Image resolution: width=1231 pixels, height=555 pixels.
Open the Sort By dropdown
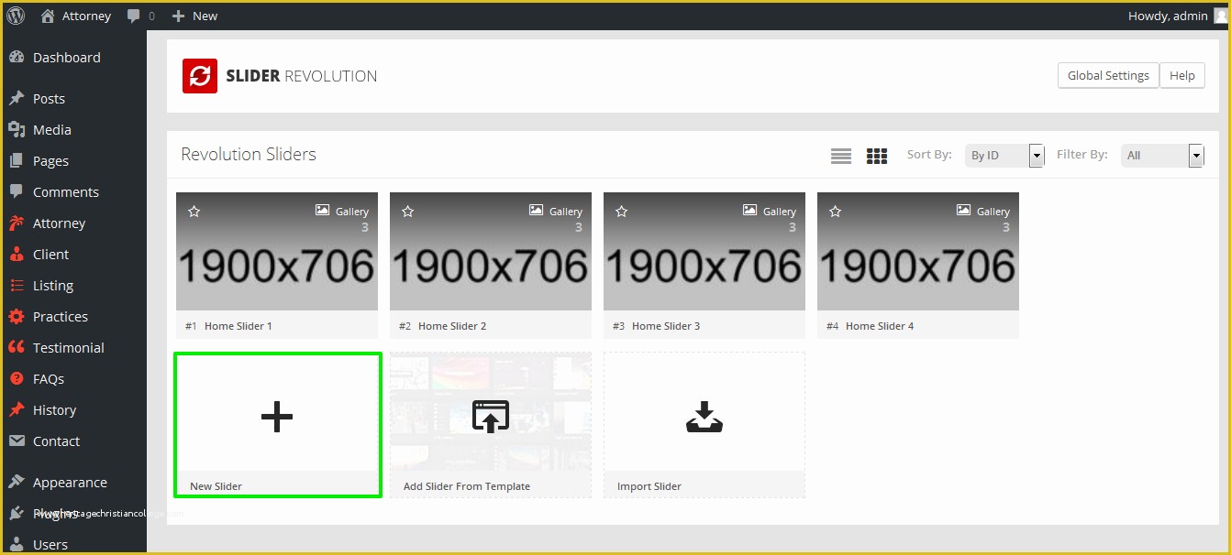[1004, 156]
